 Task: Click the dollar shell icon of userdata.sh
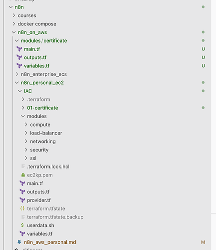point(22,225)
